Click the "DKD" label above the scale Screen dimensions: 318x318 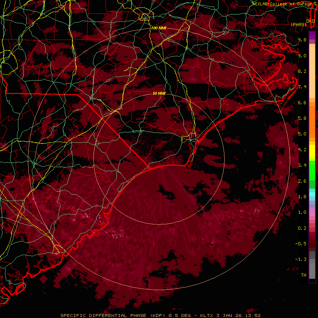coord(310,21)
